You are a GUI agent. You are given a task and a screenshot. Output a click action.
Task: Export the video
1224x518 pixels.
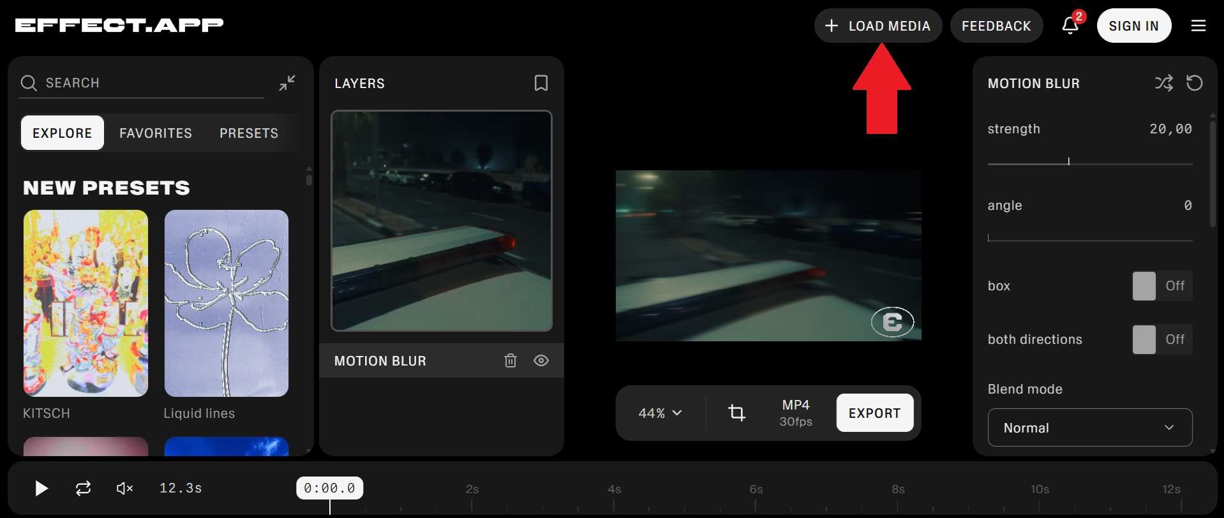coord(875,413)
